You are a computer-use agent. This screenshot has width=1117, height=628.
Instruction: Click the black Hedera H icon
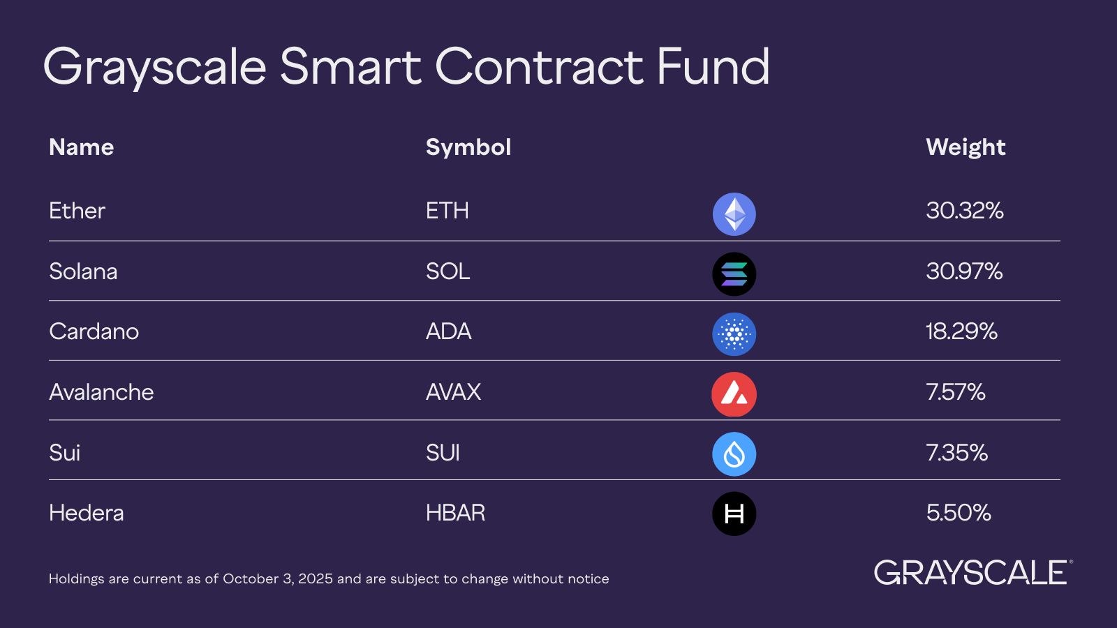(734, 514)
